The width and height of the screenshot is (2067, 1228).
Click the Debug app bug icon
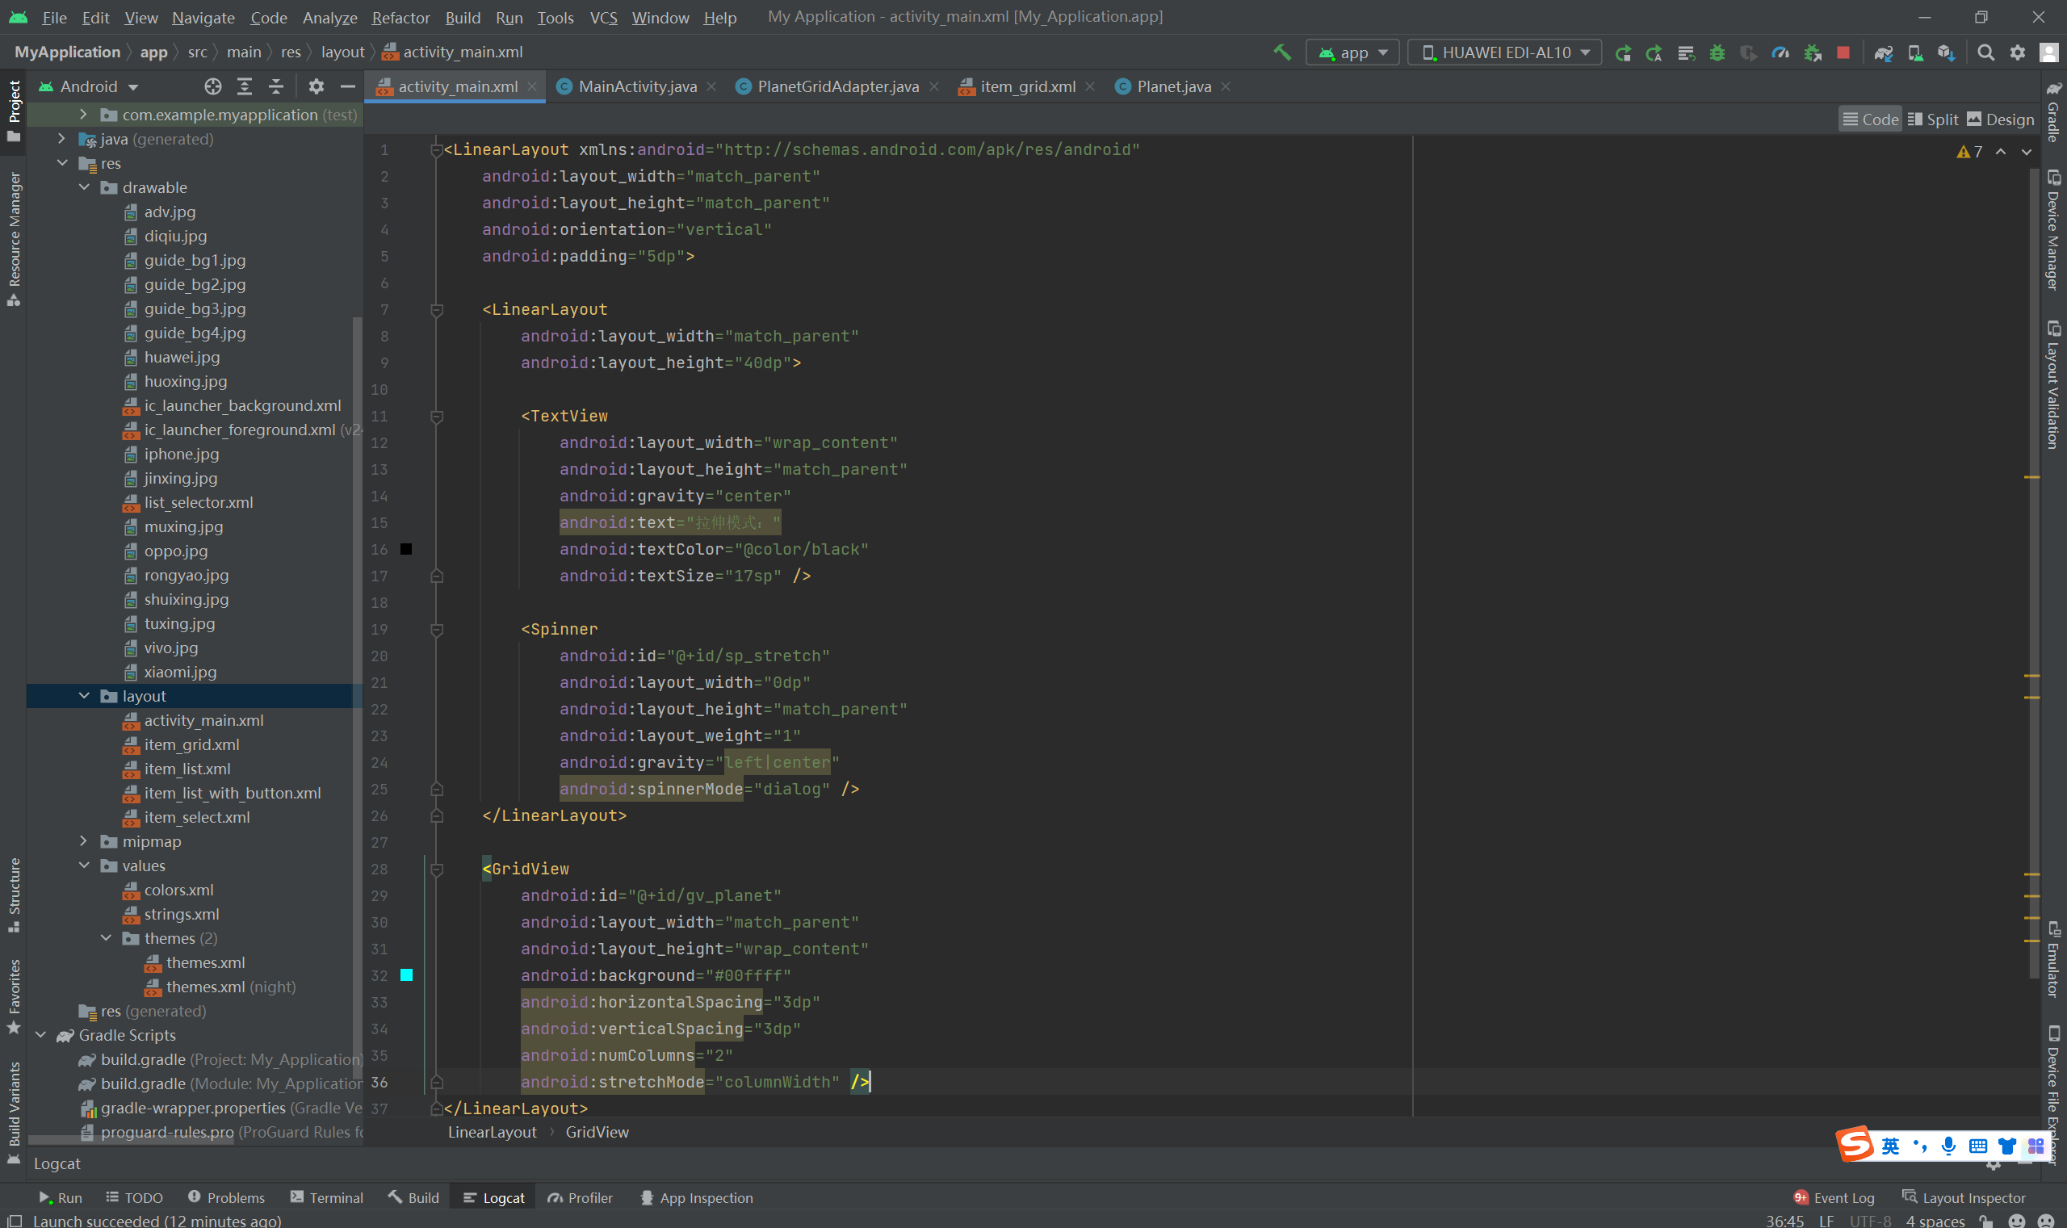point(1717,52)
